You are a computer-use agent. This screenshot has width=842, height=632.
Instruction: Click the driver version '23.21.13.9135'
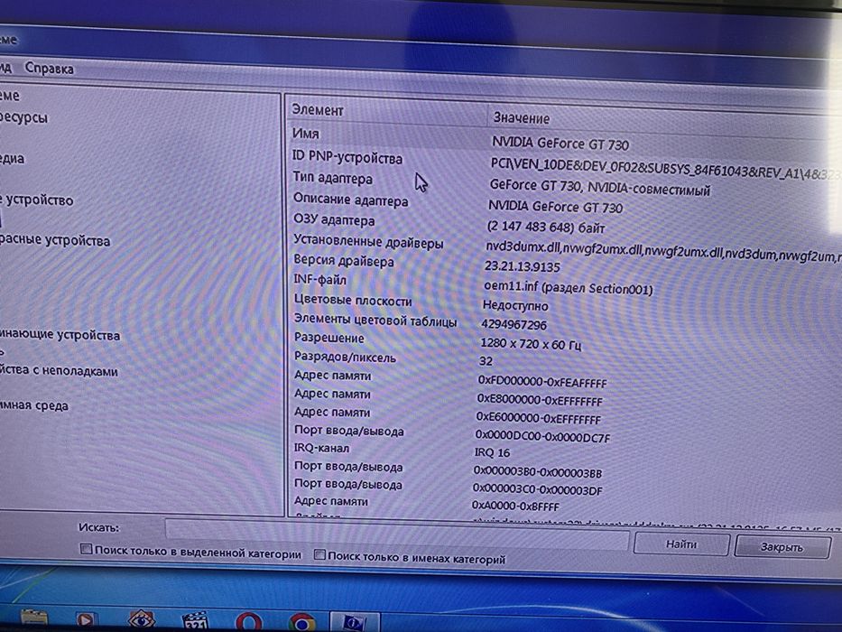click(522, 266)
